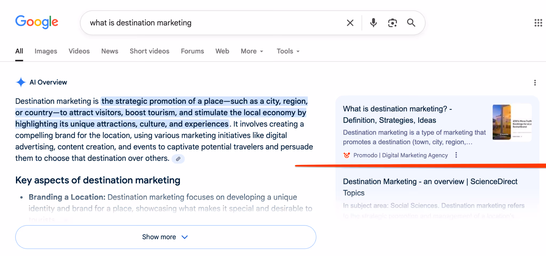Select the All tab

point(19,51)
